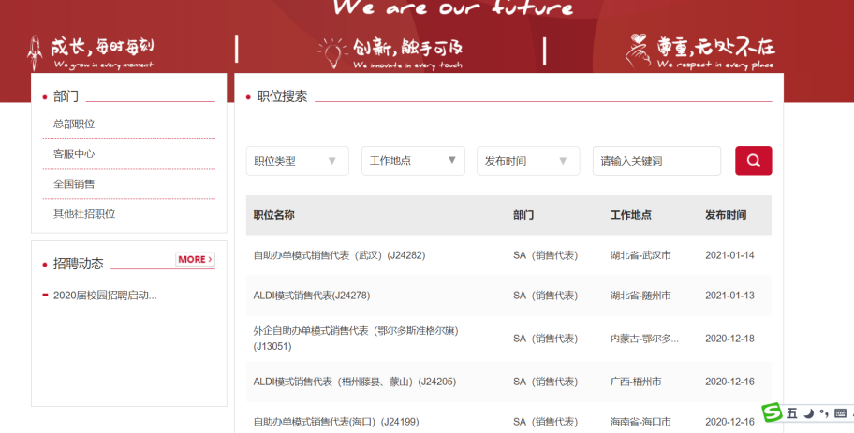
Task: Expand the 工作地点 dropdown
Action: click(413, 161)
